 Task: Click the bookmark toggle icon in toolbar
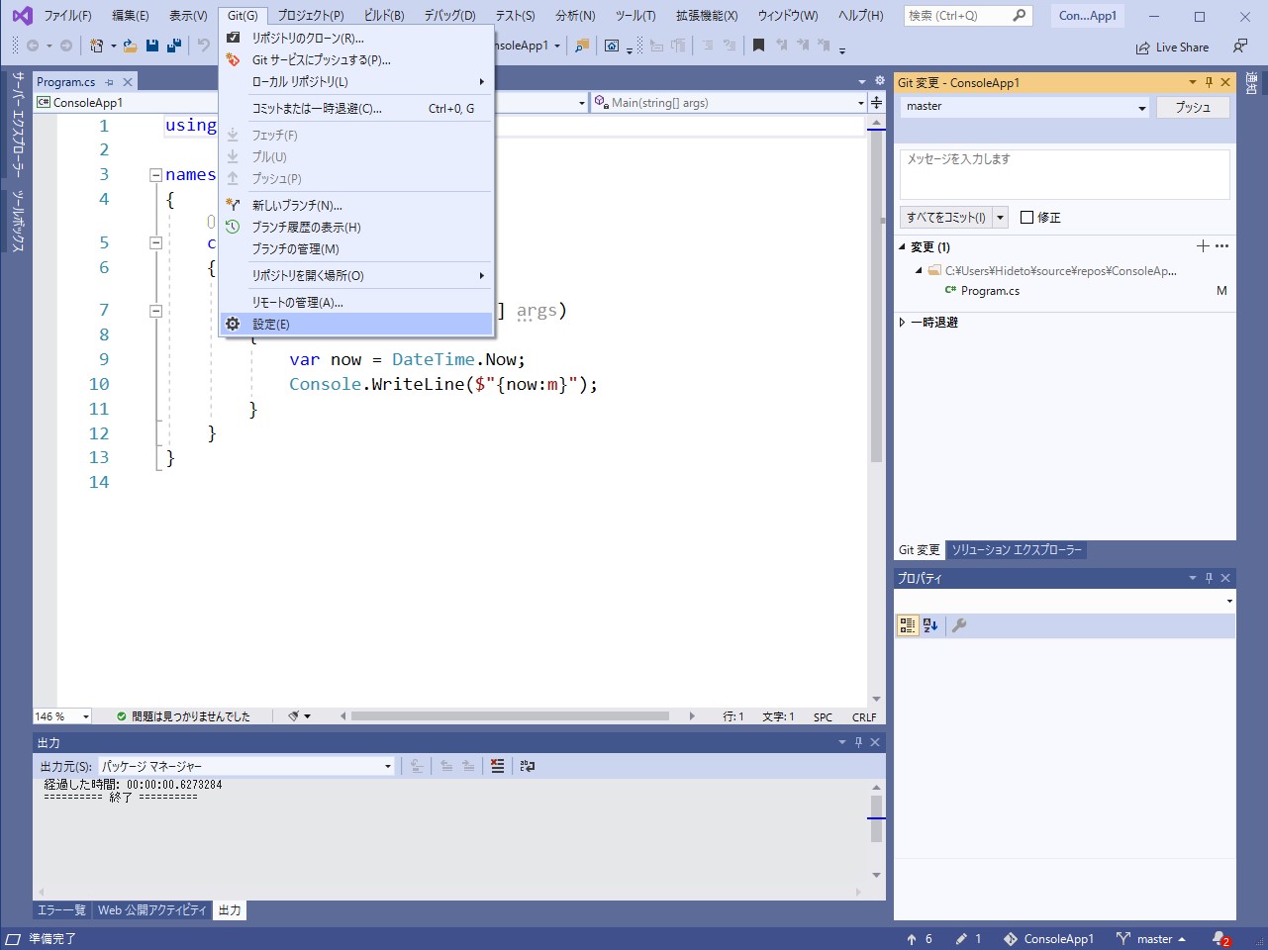(758, 46)
